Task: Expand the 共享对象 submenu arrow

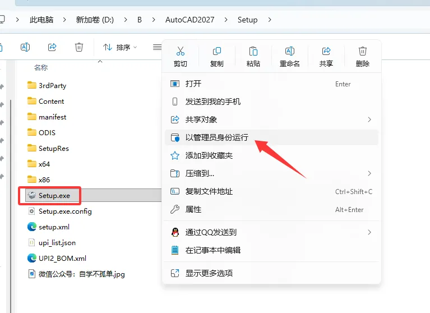Action: point(369,119)
